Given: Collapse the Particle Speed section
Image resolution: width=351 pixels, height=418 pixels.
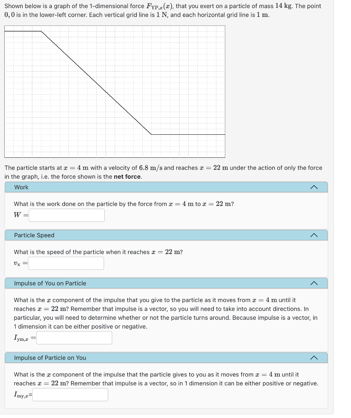Looking at the screenshot, I should click(x=314, y=235).
